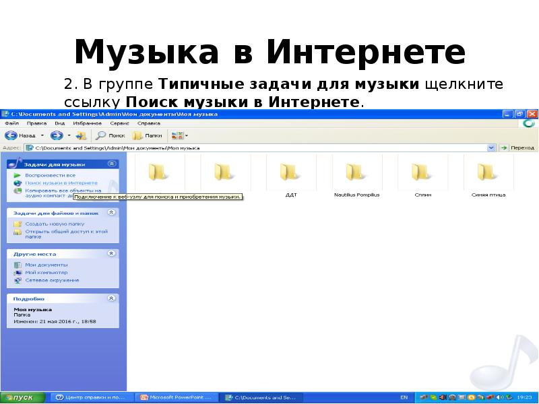Select the Синяя птица folder
Viewport: 539px width, 404px height.
[x=488, y=176]
